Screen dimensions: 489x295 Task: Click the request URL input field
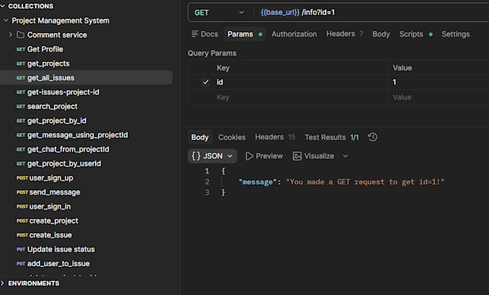click(x=373, y=12)
